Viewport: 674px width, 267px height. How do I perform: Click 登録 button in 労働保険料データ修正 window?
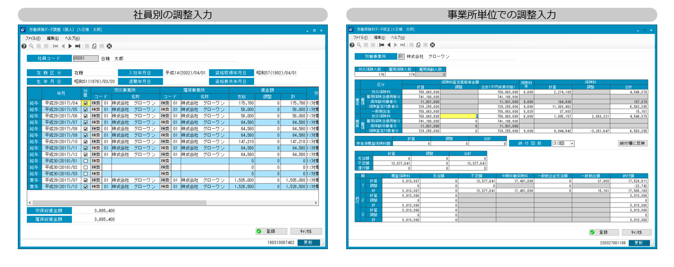point(604,232)
